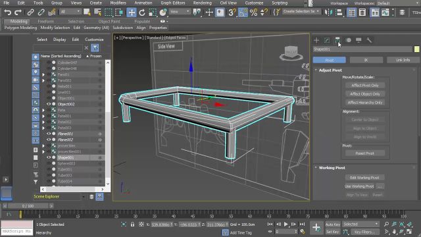This screenshot has width=421, height=237.
Task: Activate the Select and Rotate tool
Action: [x=142, y=13]
